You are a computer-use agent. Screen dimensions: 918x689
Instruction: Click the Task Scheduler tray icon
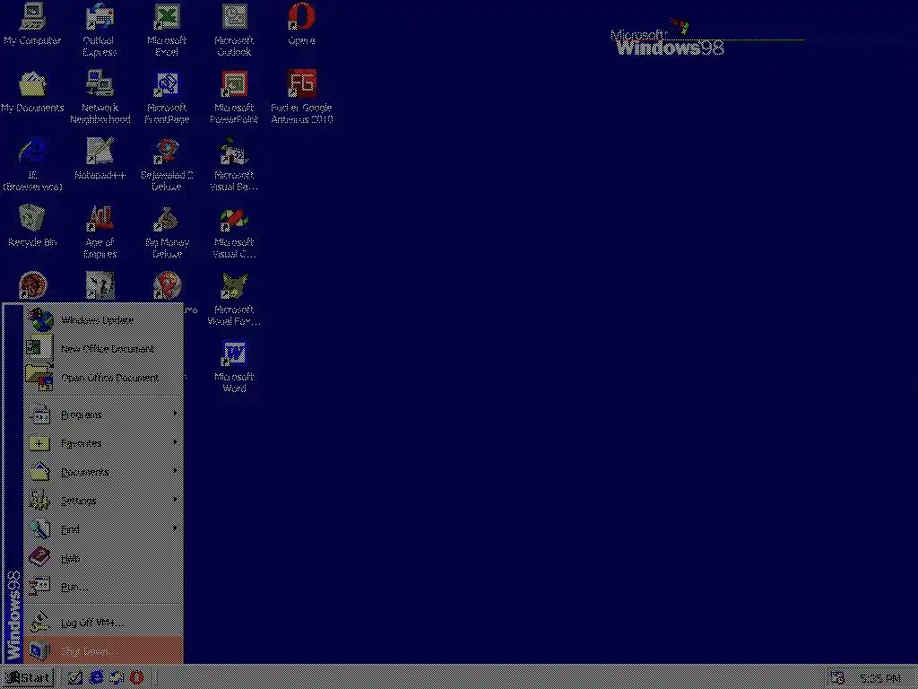(x=837, y=678)
